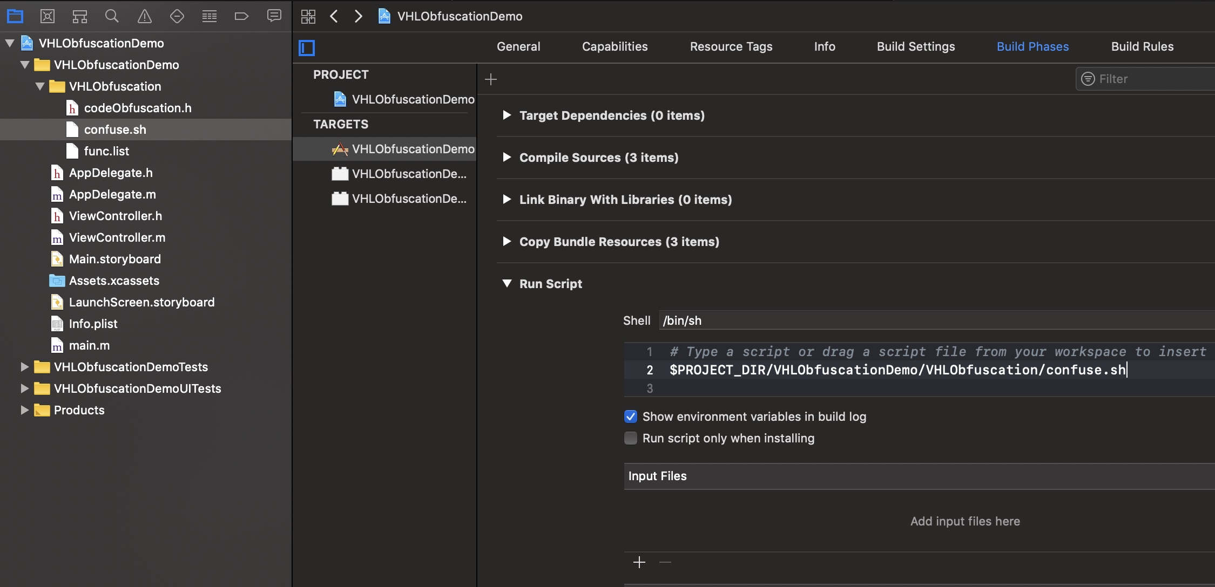Expand Compile Sources (3 items)
Viewport: 1215px width, 587px height.
click(507, 158)
